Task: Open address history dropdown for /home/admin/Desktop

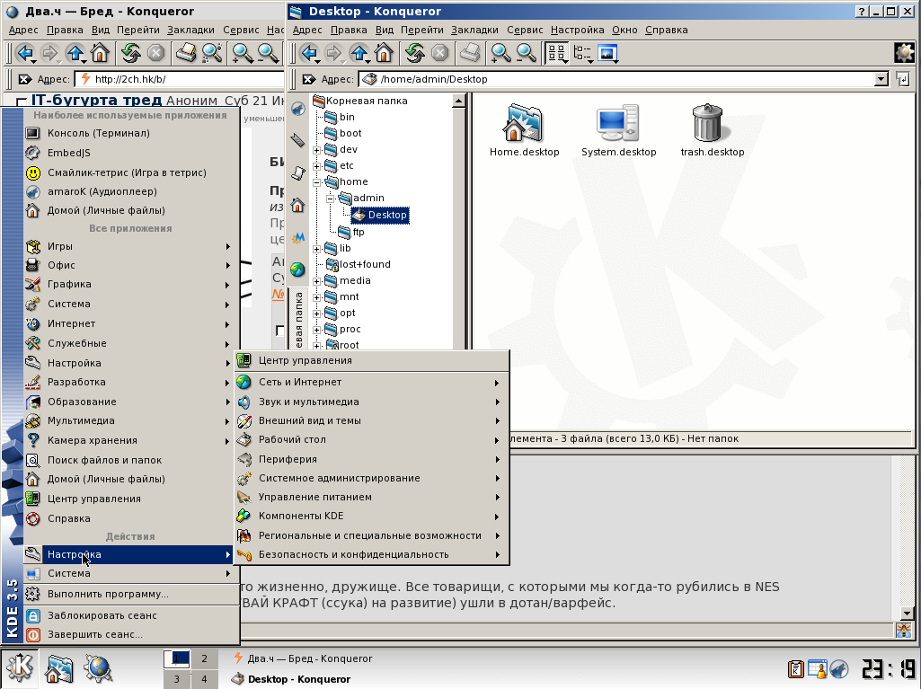Action: [x=881, y=79]
